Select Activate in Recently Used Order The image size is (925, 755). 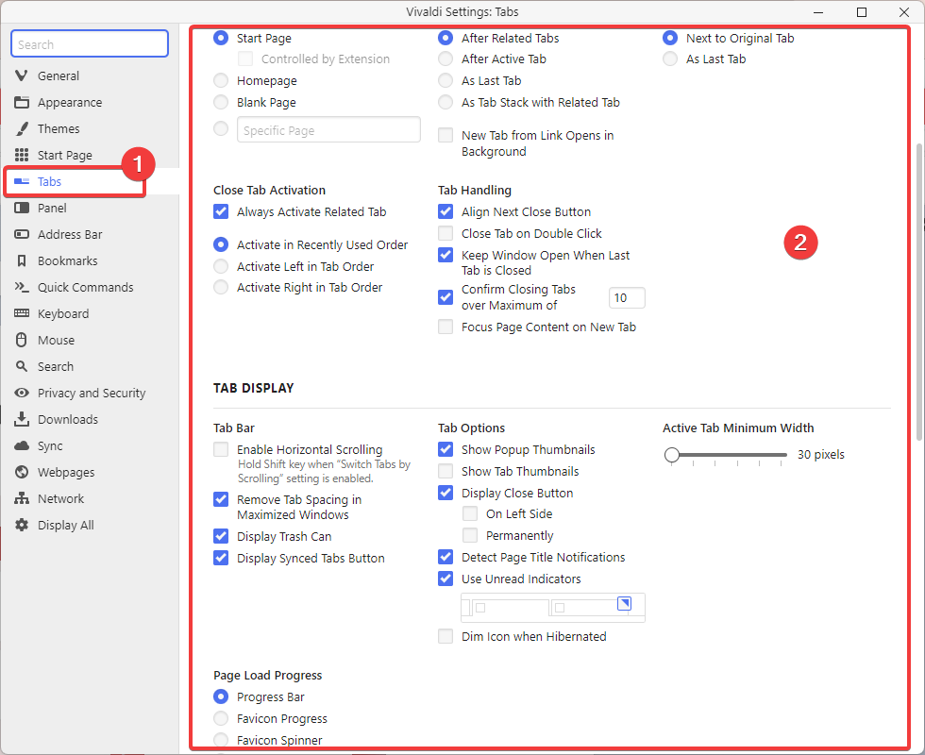point(221,244)
